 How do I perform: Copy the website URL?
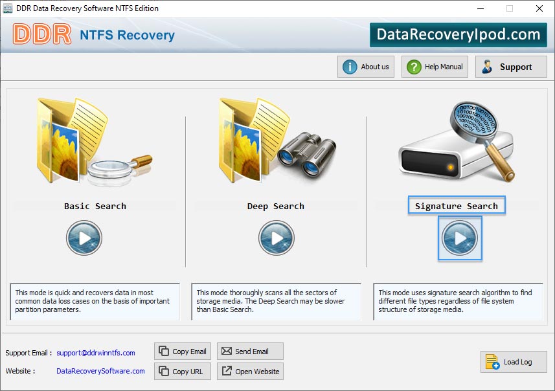183,372
